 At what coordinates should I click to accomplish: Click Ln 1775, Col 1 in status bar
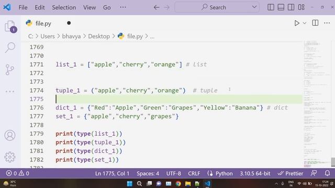[x=112, y=173]
